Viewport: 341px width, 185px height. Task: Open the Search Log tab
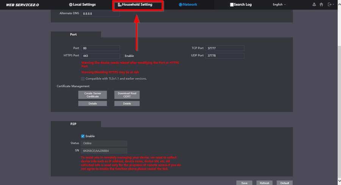(241, 5)
